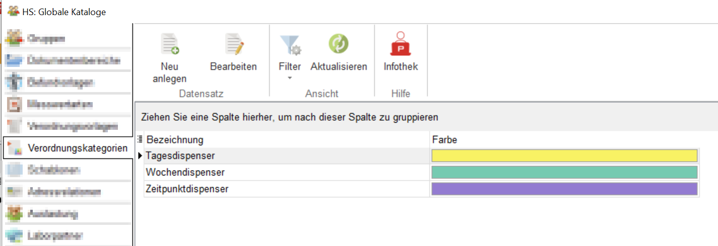The height and width of the screenshot is (246, 718).
Task: Open the Infothek help icon
Action: coord(401,44)
